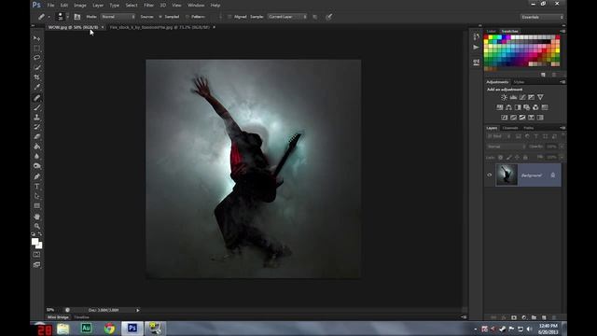Viewport: 597px width, 336px height.
Task: Select the Crop tool
Action: (37, 77)
